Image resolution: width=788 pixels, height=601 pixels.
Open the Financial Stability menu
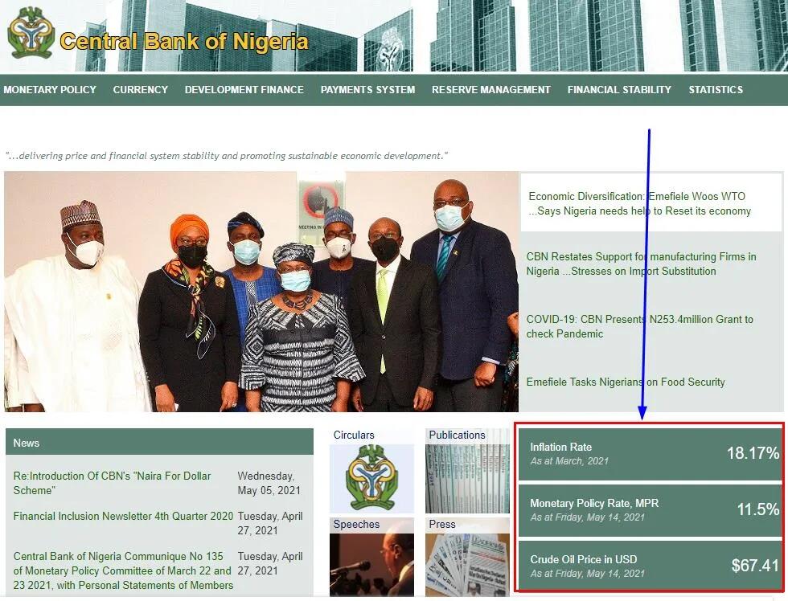pos(619,90)
